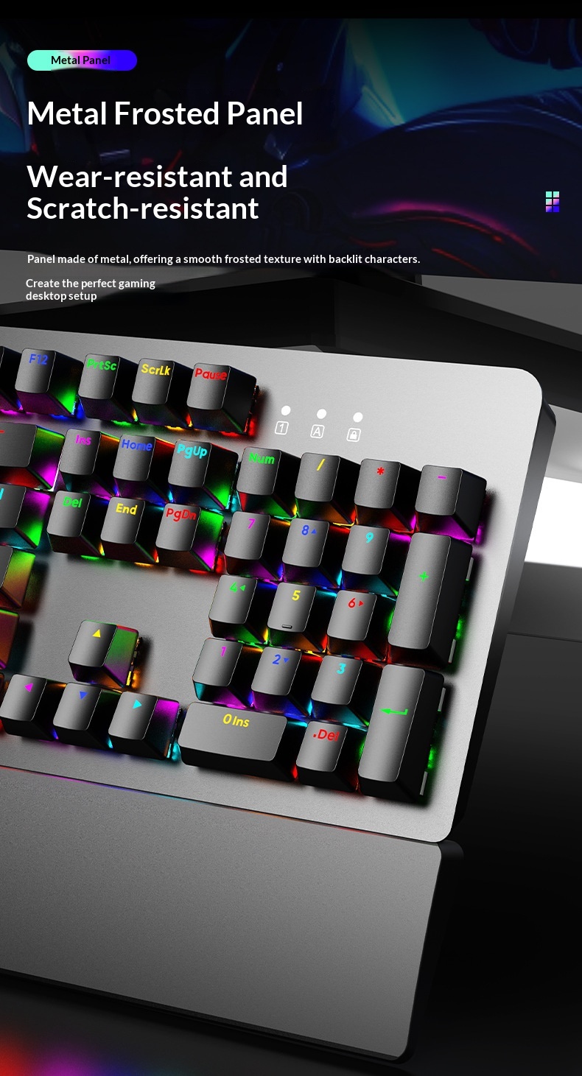
Task: Click the Metal Panel gradient badge
Action: tap(82, 60)
